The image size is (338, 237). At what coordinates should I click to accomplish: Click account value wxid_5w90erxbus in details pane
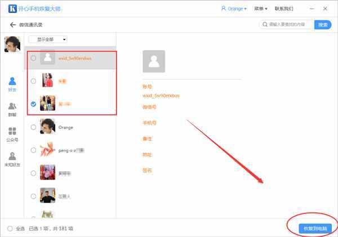point(161,96)
